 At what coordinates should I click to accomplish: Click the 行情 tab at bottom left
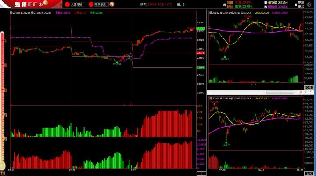point(3,172)
